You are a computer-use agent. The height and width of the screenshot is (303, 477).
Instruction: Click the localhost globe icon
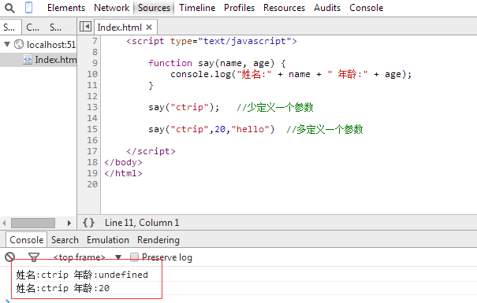point(19,44)
